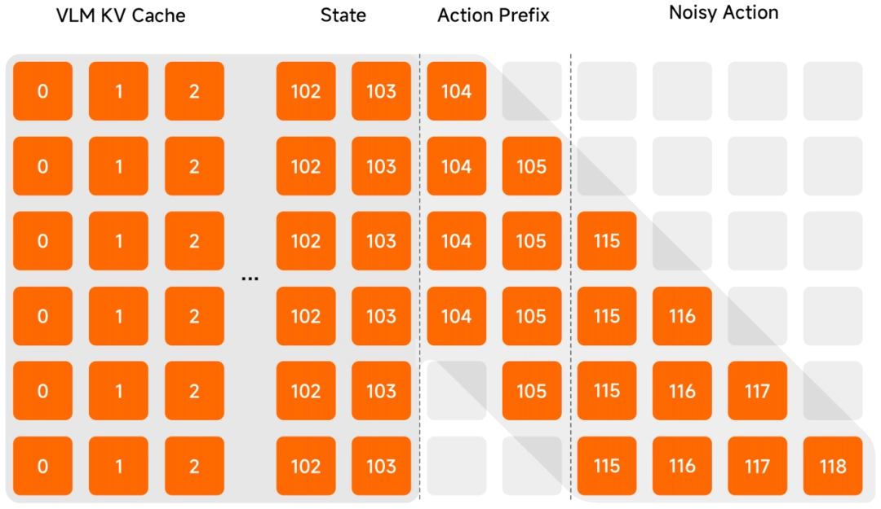This screenshot has height=509, width=881.
Task: Select the "Action Prefix" heading label
Action: tap(494, 15)
